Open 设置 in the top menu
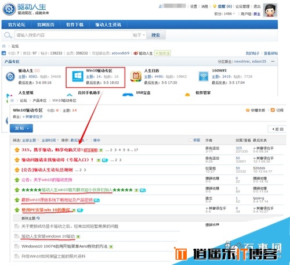290x265 pixels. click(194, 6)
